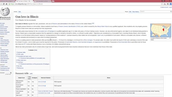Viewport: 172px width, 97px height.
Task: Open the Open carry link in the article
Action: coord(101,35)
